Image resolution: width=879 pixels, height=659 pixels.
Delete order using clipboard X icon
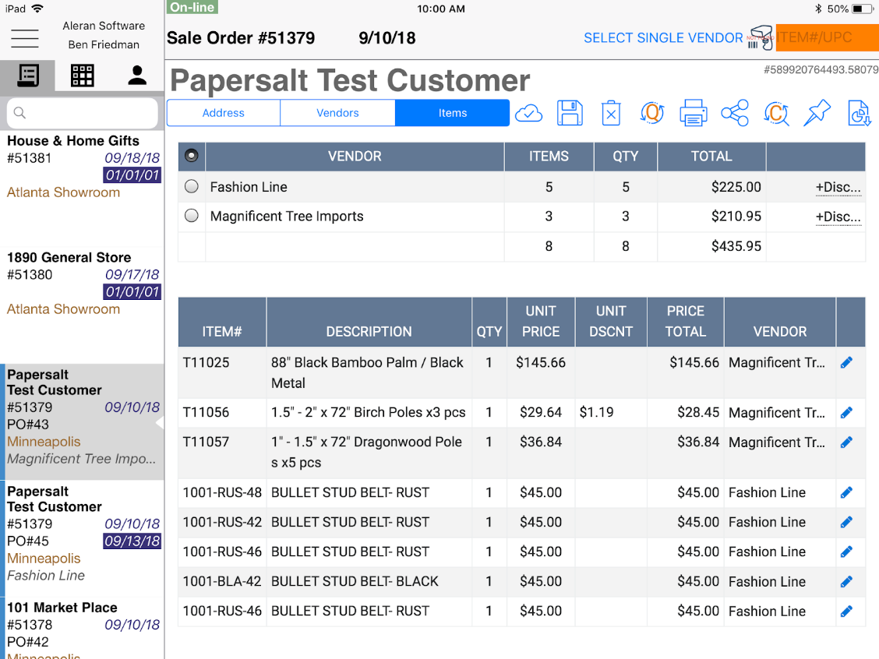tap(611, 113)
